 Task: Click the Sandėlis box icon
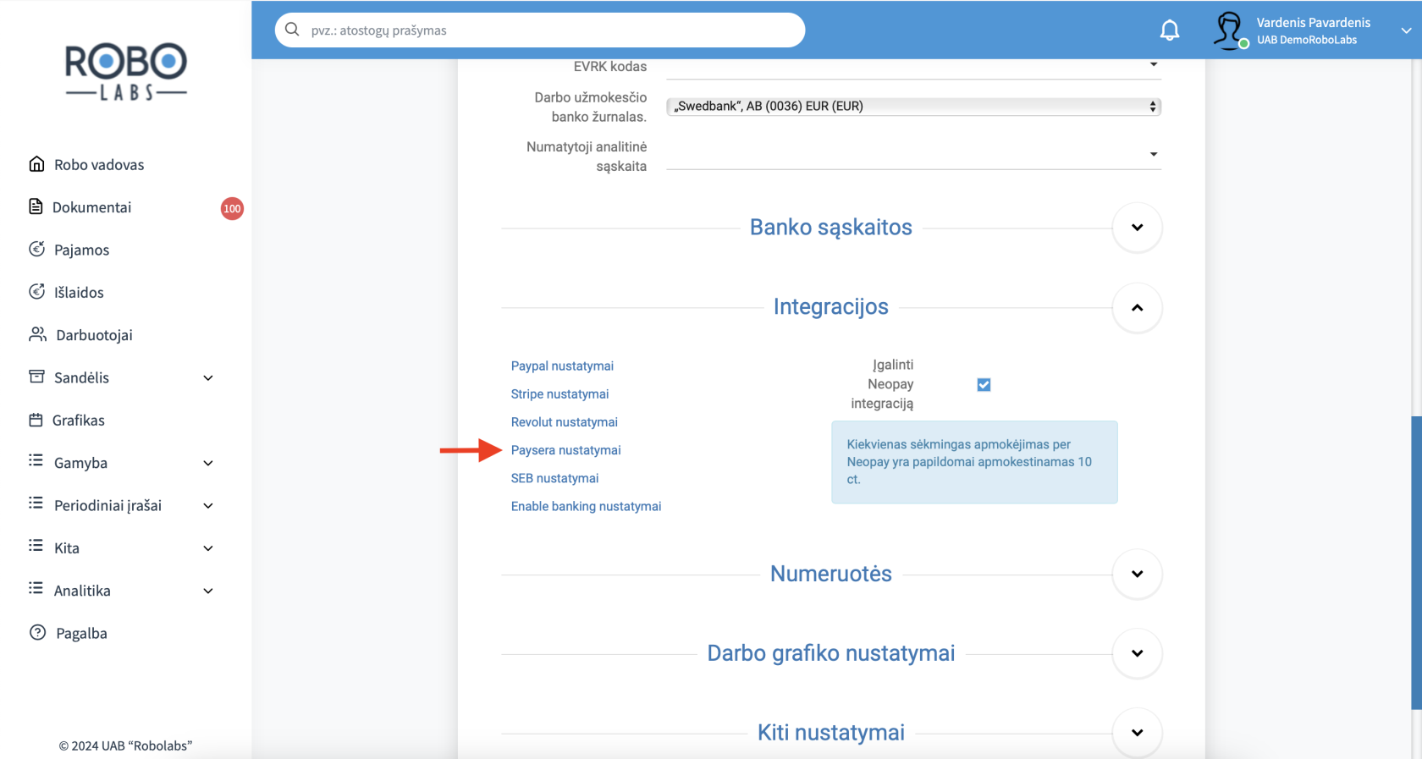tap(36, 377)
